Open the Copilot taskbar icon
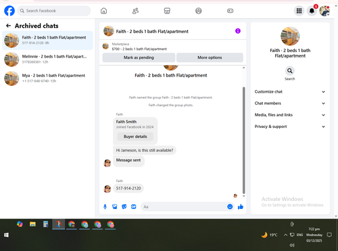Image resolution: width=338 pixels, height=251 pixels. tap(20, 224)
